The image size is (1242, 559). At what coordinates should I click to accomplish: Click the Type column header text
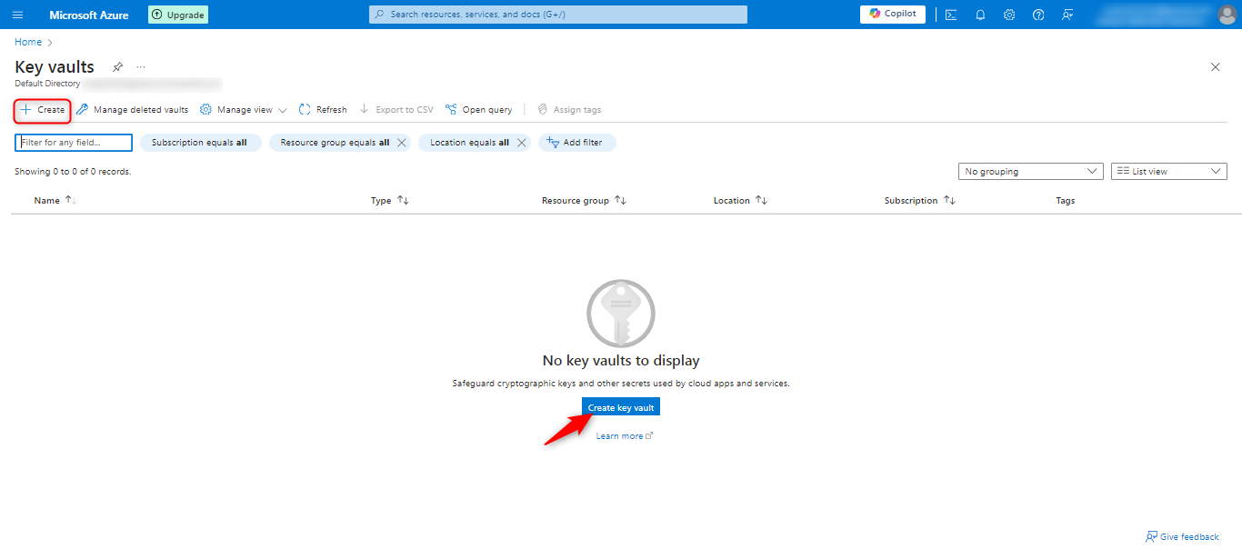(381, 201)
